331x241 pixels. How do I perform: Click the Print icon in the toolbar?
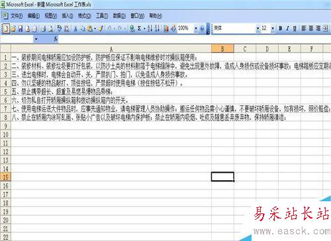pos(44,28)
